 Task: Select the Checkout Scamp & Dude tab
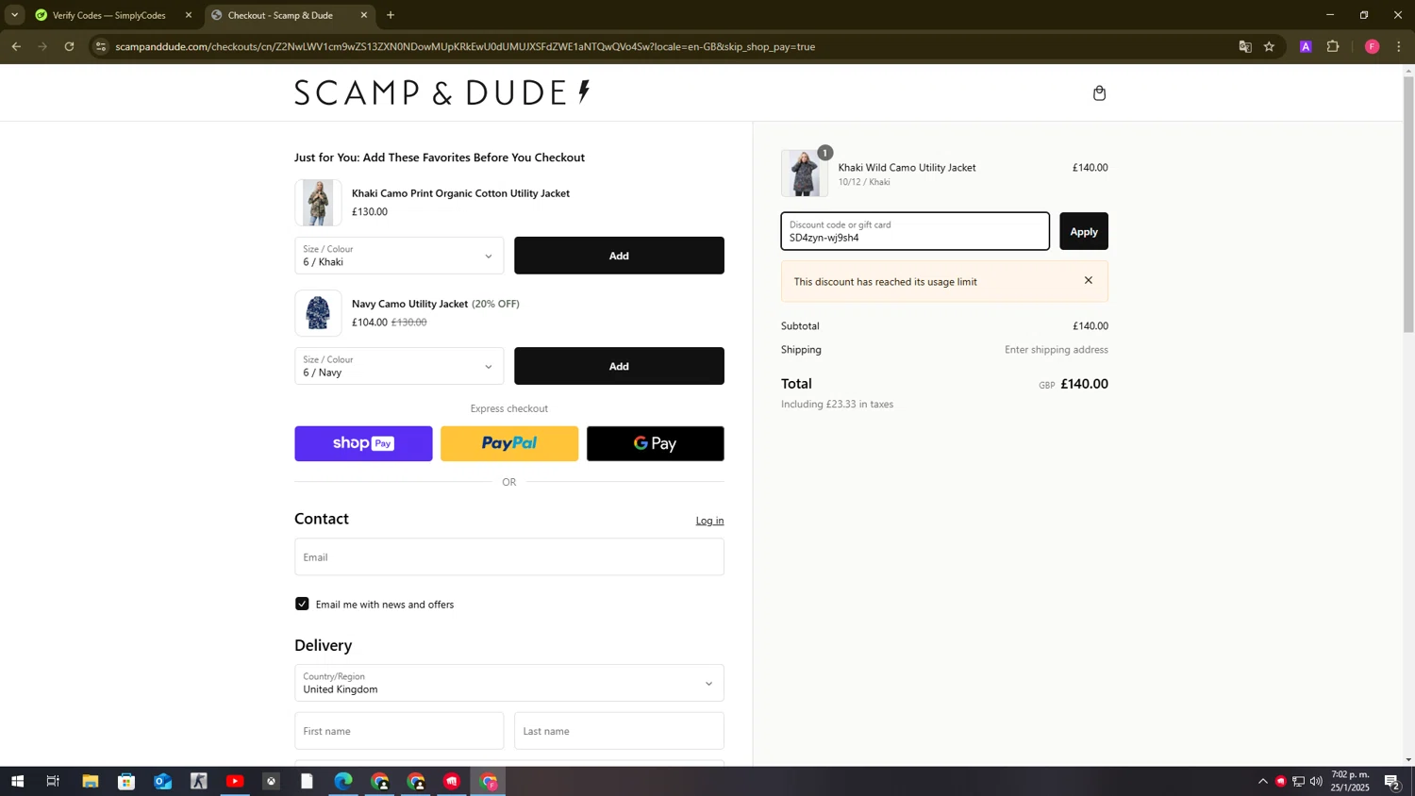(281, 15)
